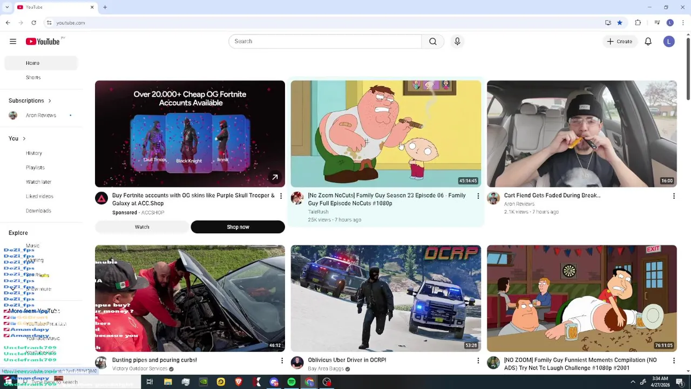The width and height of the screenshot is (691, 389).
Task: Open more options for Fortnite ad
Action: [x=281, y=196]
